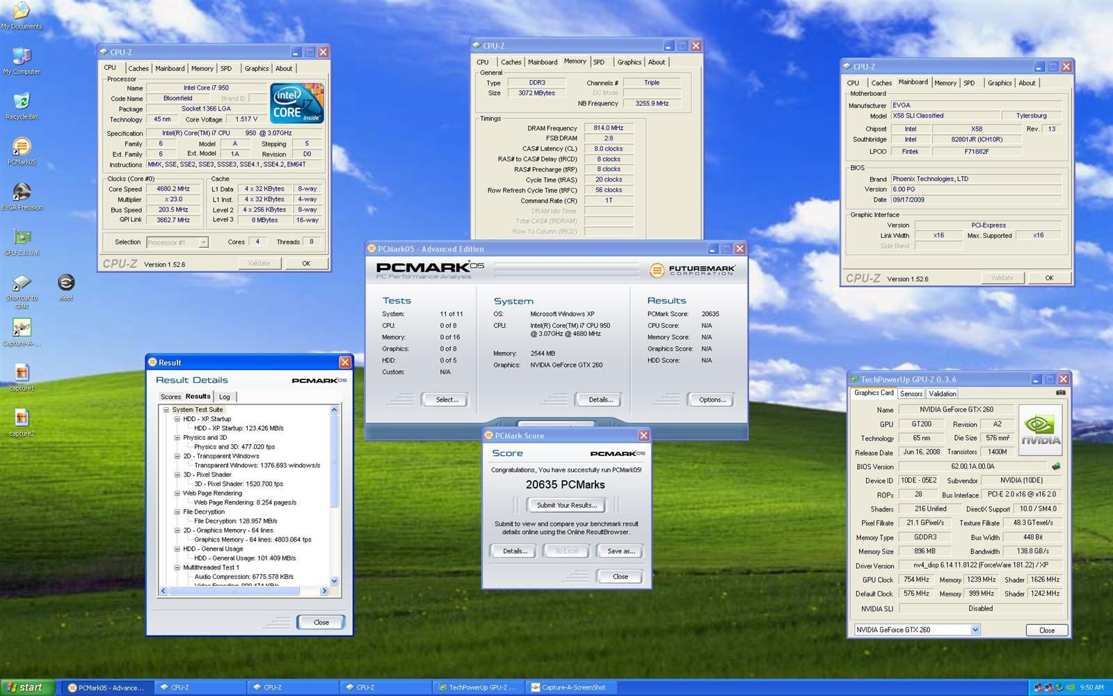Click the results list horizontal scroll left arrow

pos(164,591)
